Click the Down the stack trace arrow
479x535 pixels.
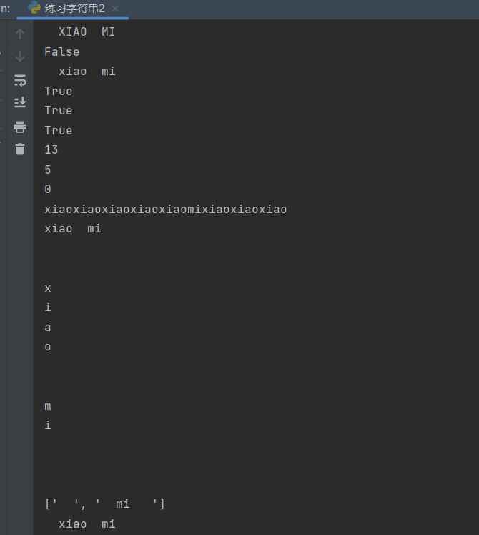tap(20, 57)
